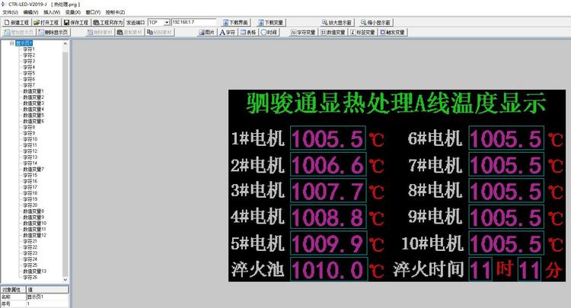This screenshot has width=571, height=308.
Task: Insert a 数值变量 numeric variable from toolbar
Action: coord(333,33)
